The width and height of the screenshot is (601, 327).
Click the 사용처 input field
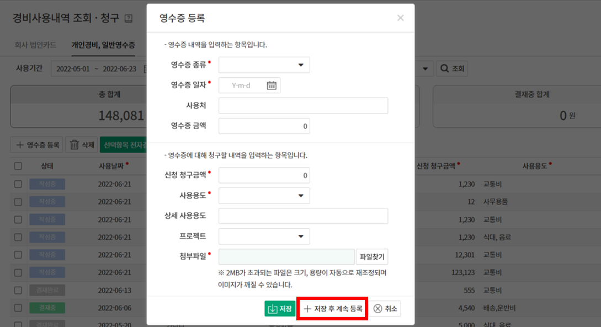click(303, 105)
